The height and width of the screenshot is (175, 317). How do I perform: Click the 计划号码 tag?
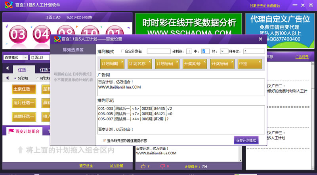(167, 64)
